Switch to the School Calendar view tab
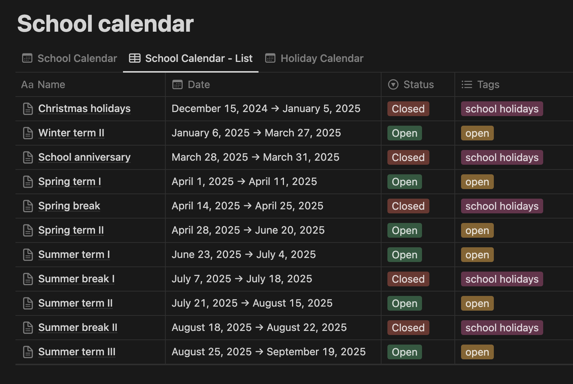 pos(70,58)
